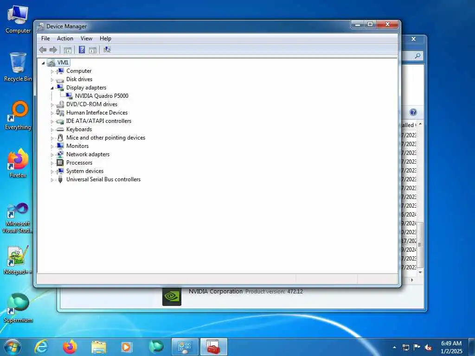The image size is (475, 356).
Task: Collapse the Display adapters node
Action: pos(52,88)
